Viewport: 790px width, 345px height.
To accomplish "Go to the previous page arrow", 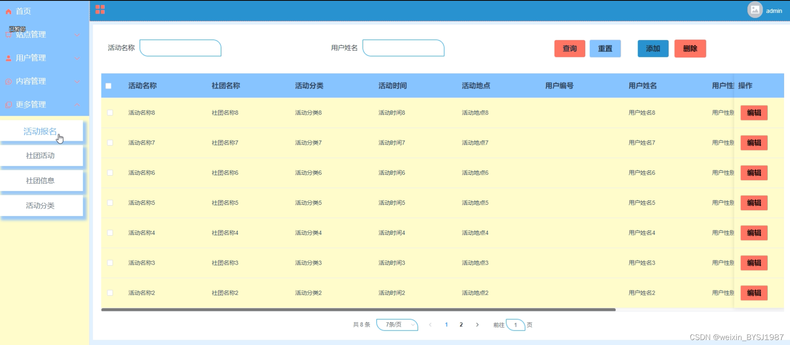I will coord(430,325).
